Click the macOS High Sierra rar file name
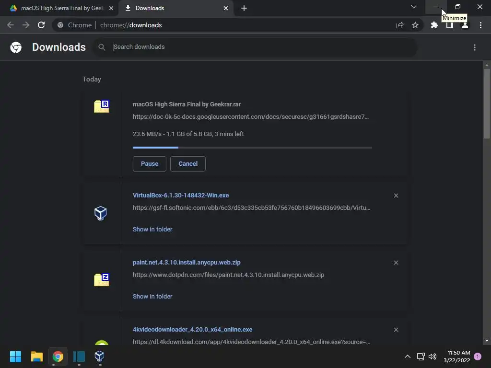 coord(187,104)
